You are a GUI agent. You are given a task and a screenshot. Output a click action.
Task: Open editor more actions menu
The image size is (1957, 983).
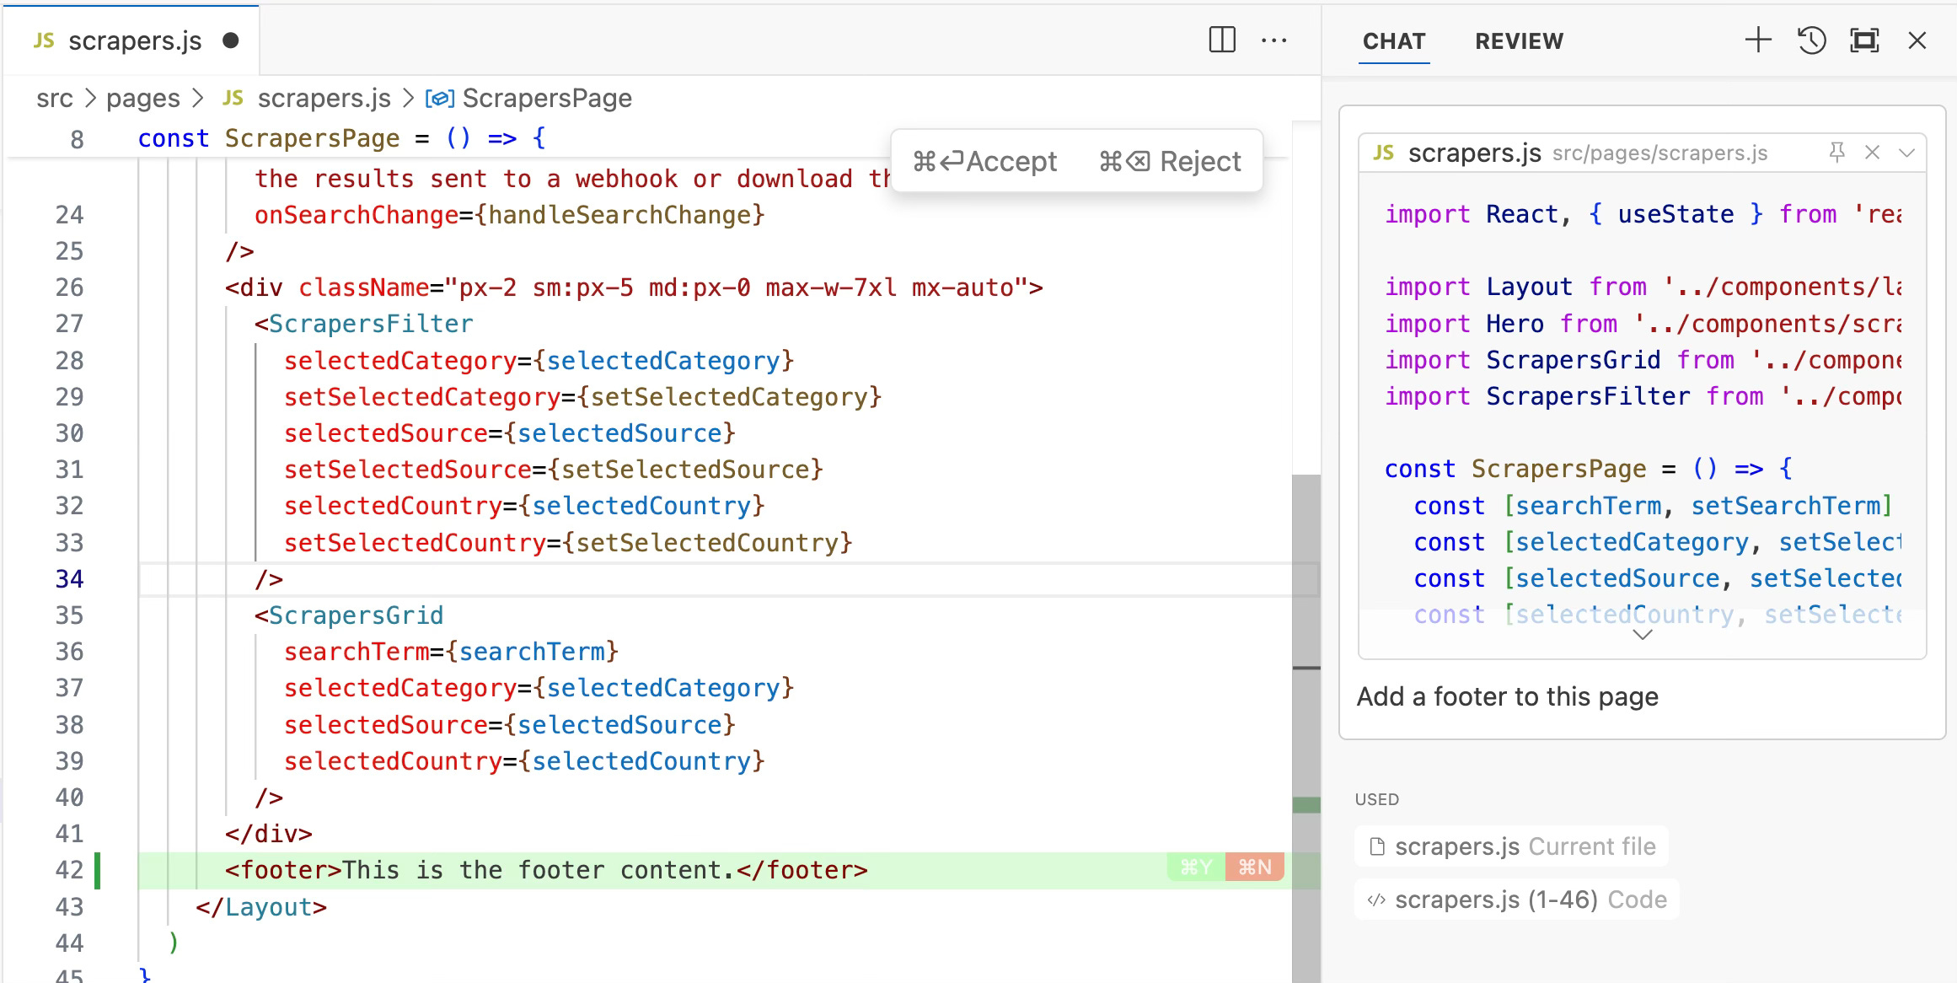tap(1273, 40)
